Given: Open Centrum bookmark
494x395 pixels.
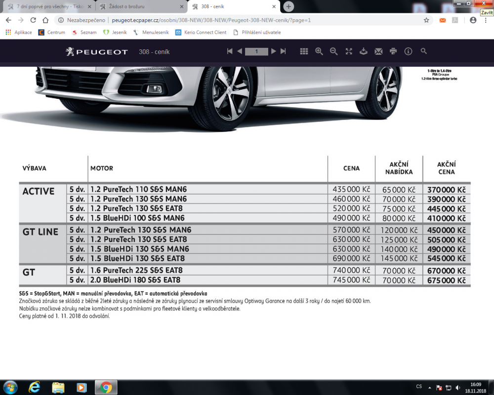Looking at the screenshot, I should (x=52, y=33).
